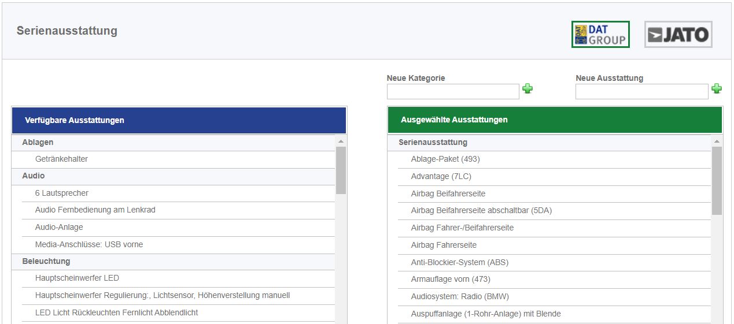The width and height of the screenshot is (734, 324).
Task: Click scrollbar thumb of Ausgewählte Ausstattungen list
Action: coord(717,181)
